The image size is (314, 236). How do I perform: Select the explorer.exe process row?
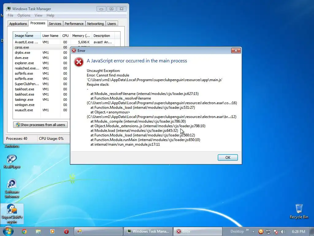pos(42,63)
